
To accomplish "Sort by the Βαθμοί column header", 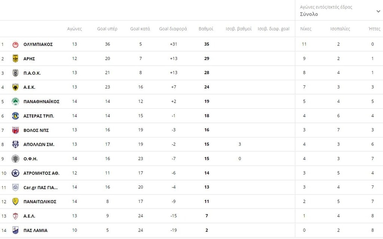I will 206,29.
